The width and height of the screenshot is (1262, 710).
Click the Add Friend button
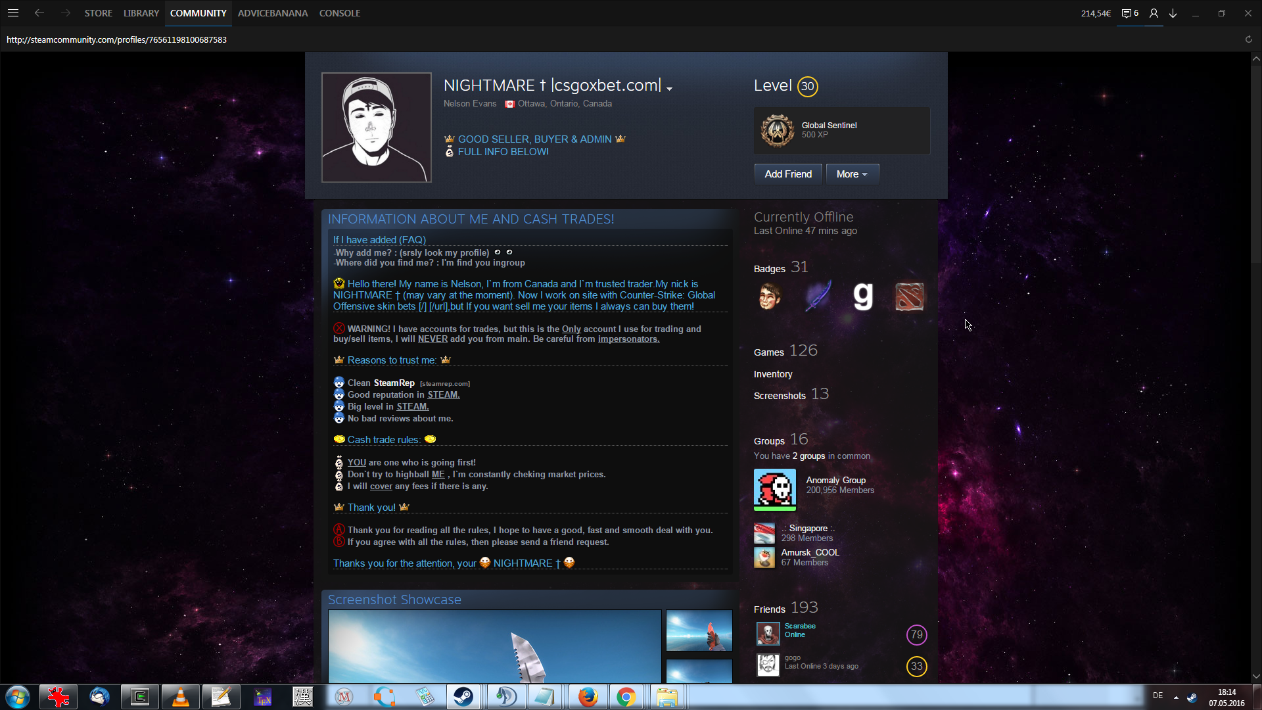pyautogui.click(x=787, y=174)
